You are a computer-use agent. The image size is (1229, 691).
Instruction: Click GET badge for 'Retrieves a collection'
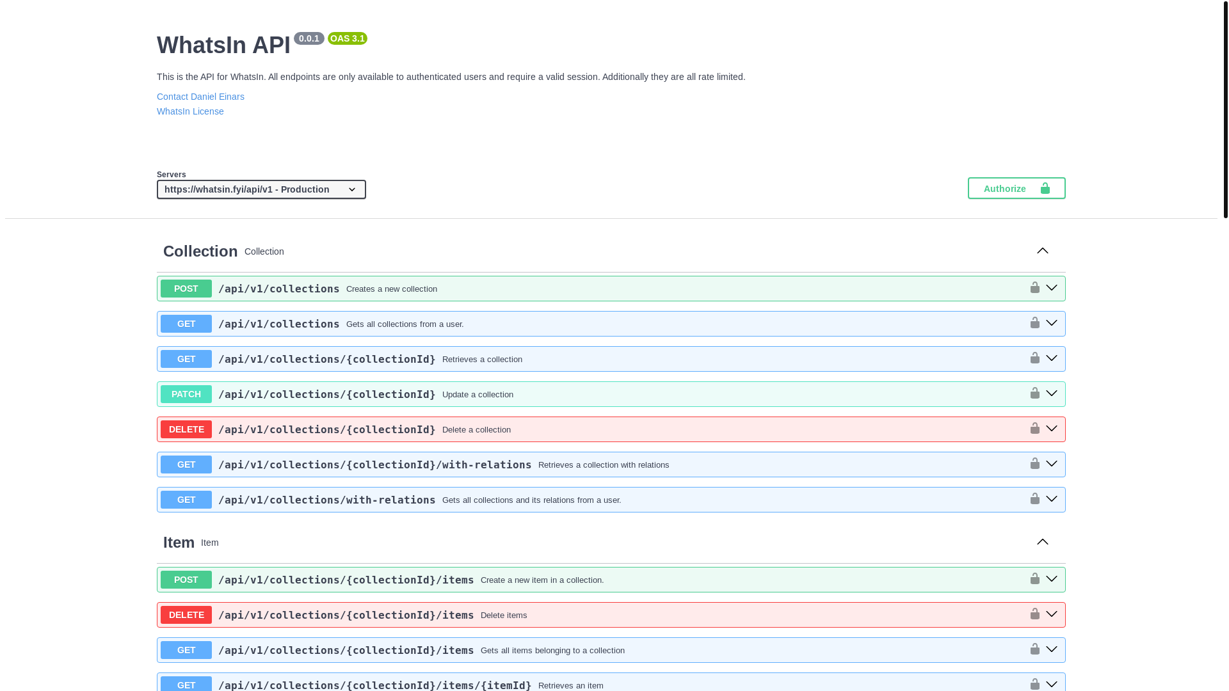coord(186,359)
